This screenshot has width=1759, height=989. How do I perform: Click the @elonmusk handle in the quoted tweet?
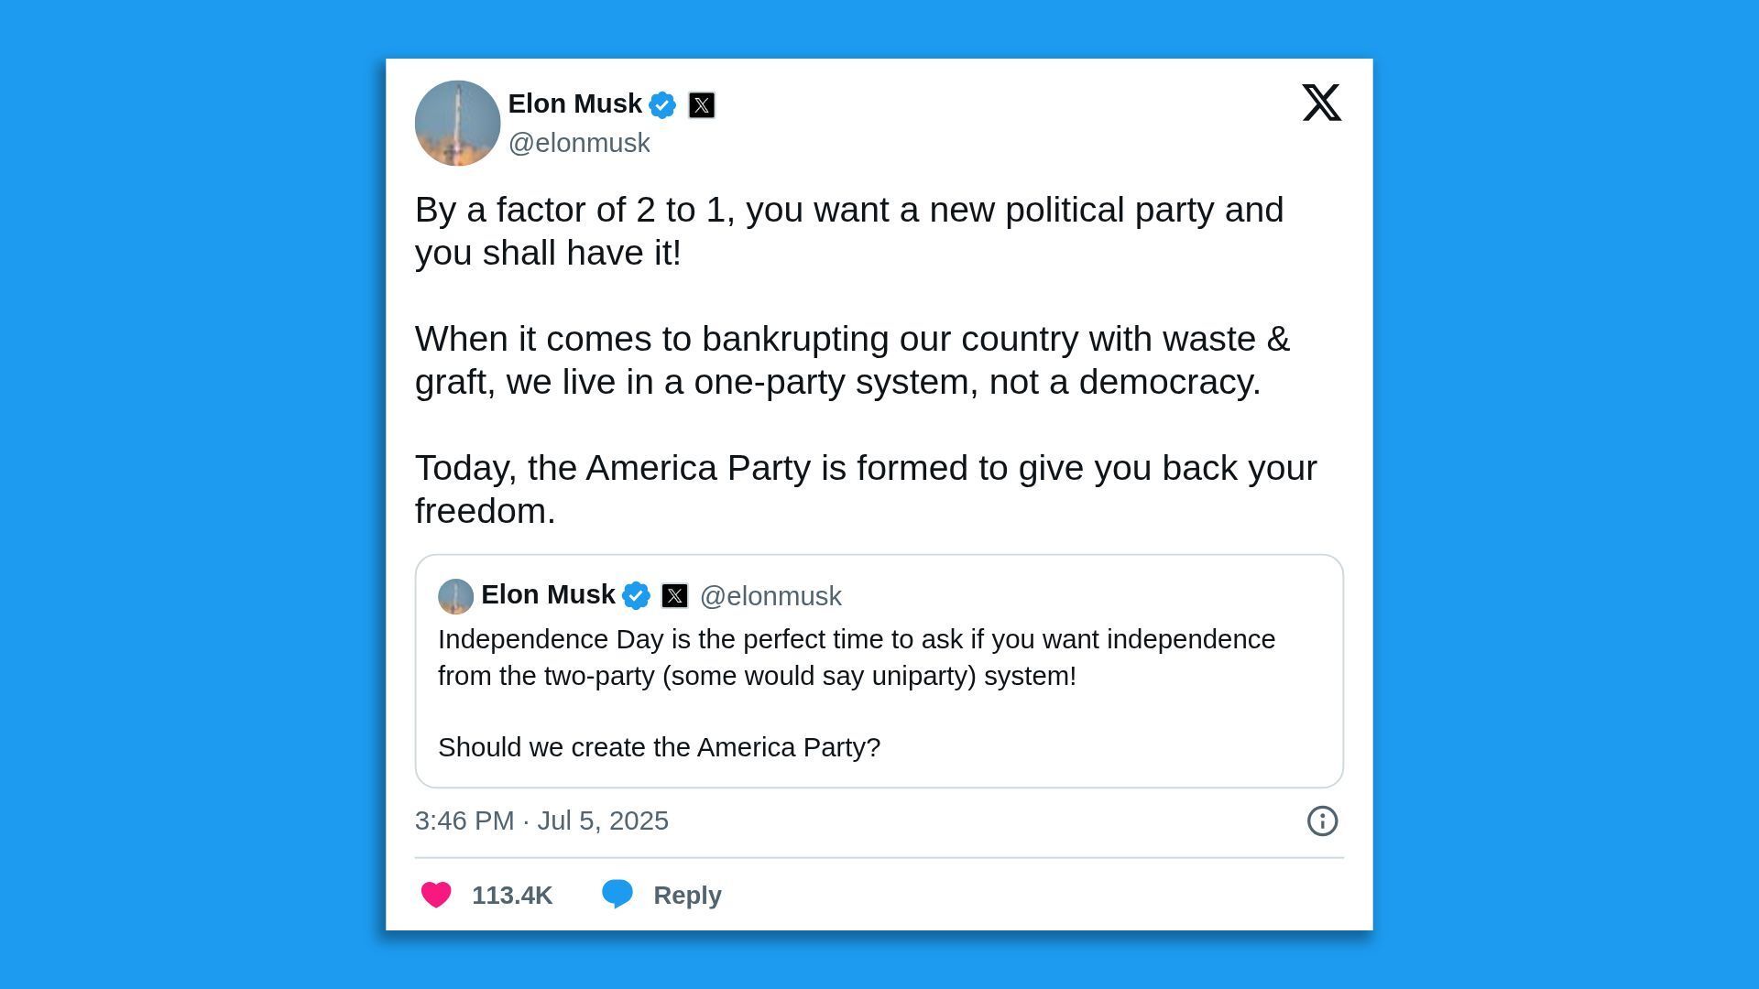click(x=770, y=596)
